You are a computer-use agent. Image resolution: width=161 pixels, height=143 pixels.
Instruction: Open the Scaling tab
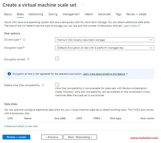point(53,14)
